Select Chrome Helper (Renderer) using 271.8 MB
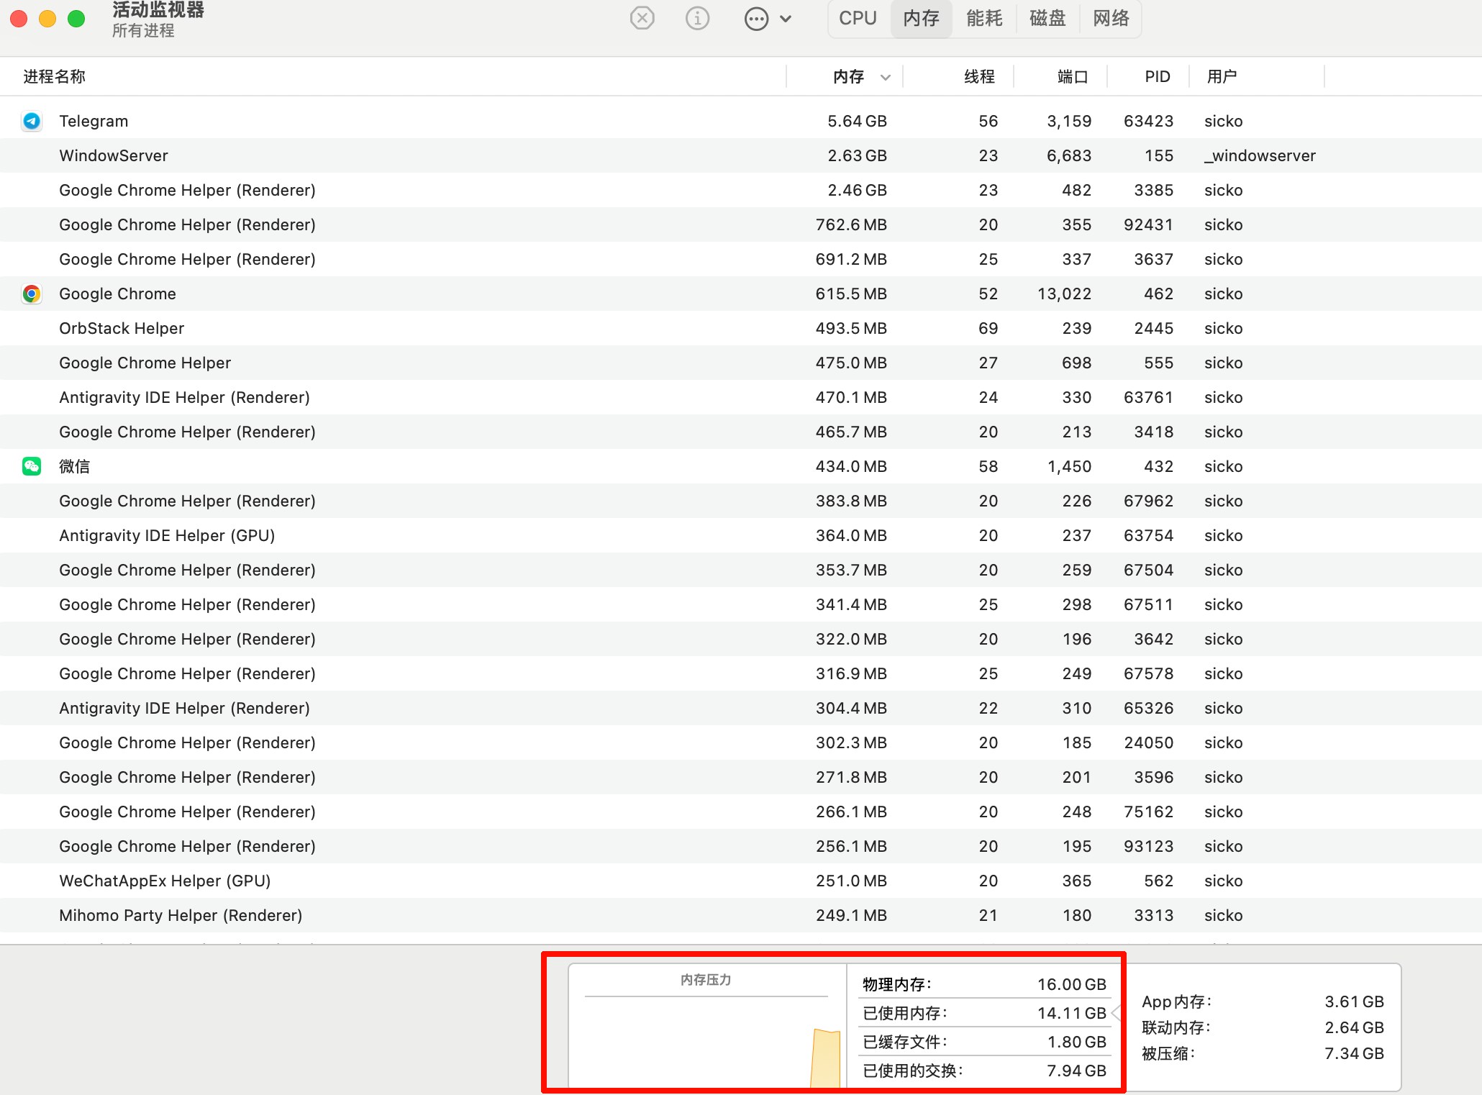The height and width of the screenshot is (1095, 1482). (x=741, y=777)
